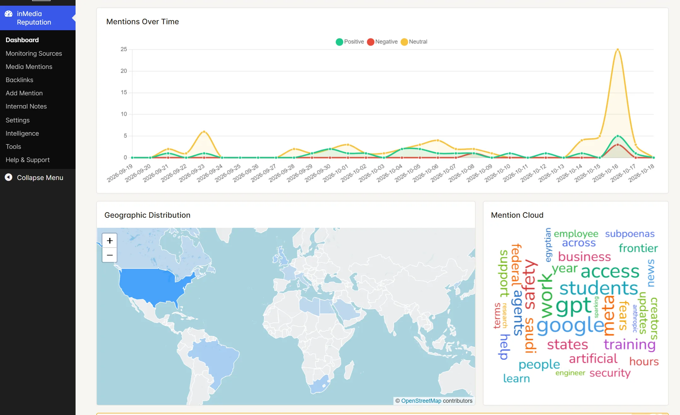
Task: Open the OpenStreetMap attribution link
Action: tap(421, 401)
